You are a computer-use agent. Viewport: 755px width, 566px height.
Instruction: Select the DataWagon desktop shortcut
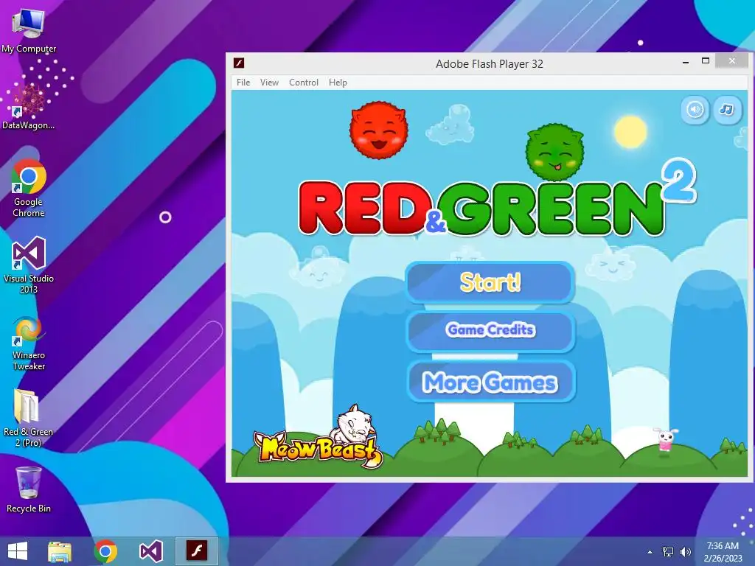coord(29,107)
